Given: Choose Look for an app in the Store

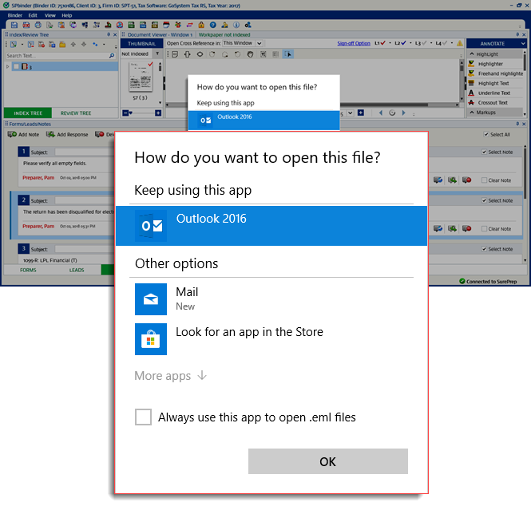Looking at the screenshot, I should (x=271, y=339).
